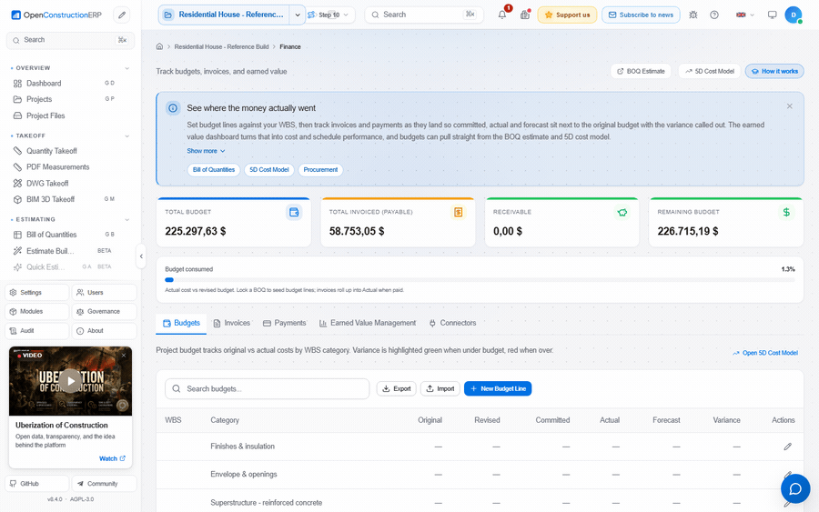Viewport: 819px width, 512px height.
Task: Open the language flag dropdown
Action: (744, 15)
